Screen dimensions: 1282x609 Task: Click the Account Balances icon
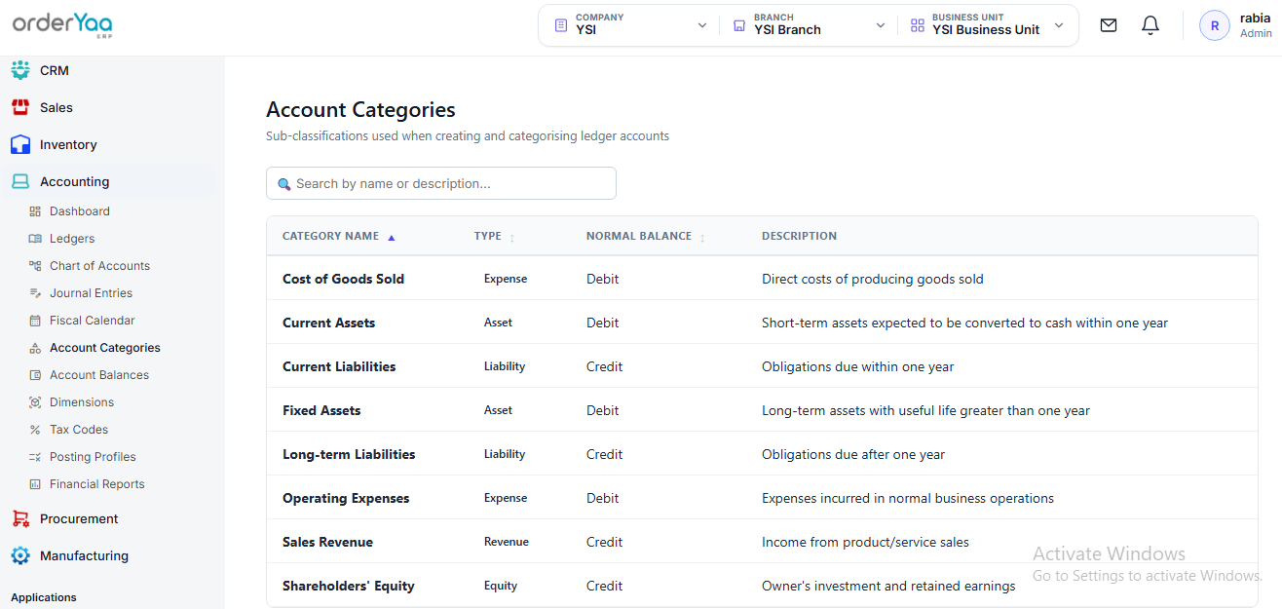pyautogui.click(x=35, y=375)
